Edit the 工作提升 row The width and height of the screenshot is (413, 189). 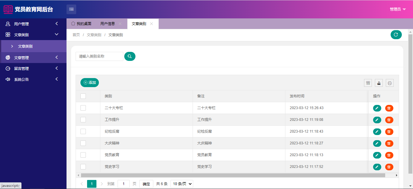377,120
